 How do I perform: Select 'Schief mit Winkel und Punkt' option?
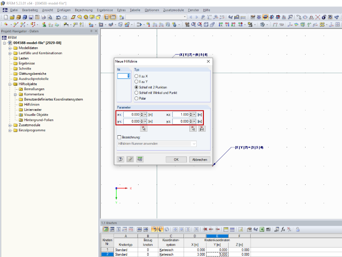click(x=136, y=93)
